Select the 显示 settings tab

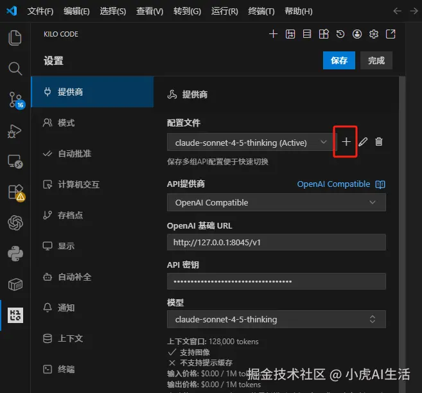tap(92, 246)
